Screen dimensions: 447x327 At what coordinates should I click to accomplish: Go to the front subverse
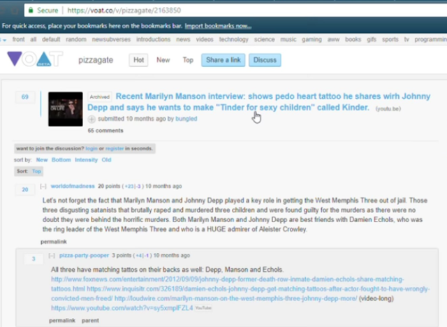(19, 39)
